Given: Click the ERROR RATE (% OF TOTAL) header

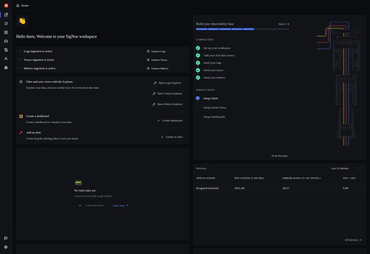Looking at the screenshot, I should 301,178.
